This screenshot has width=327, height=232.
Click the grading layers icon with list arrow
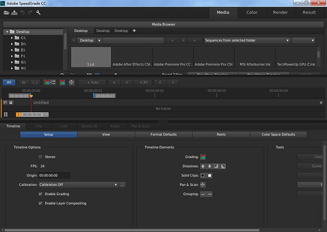pos(50,82)
